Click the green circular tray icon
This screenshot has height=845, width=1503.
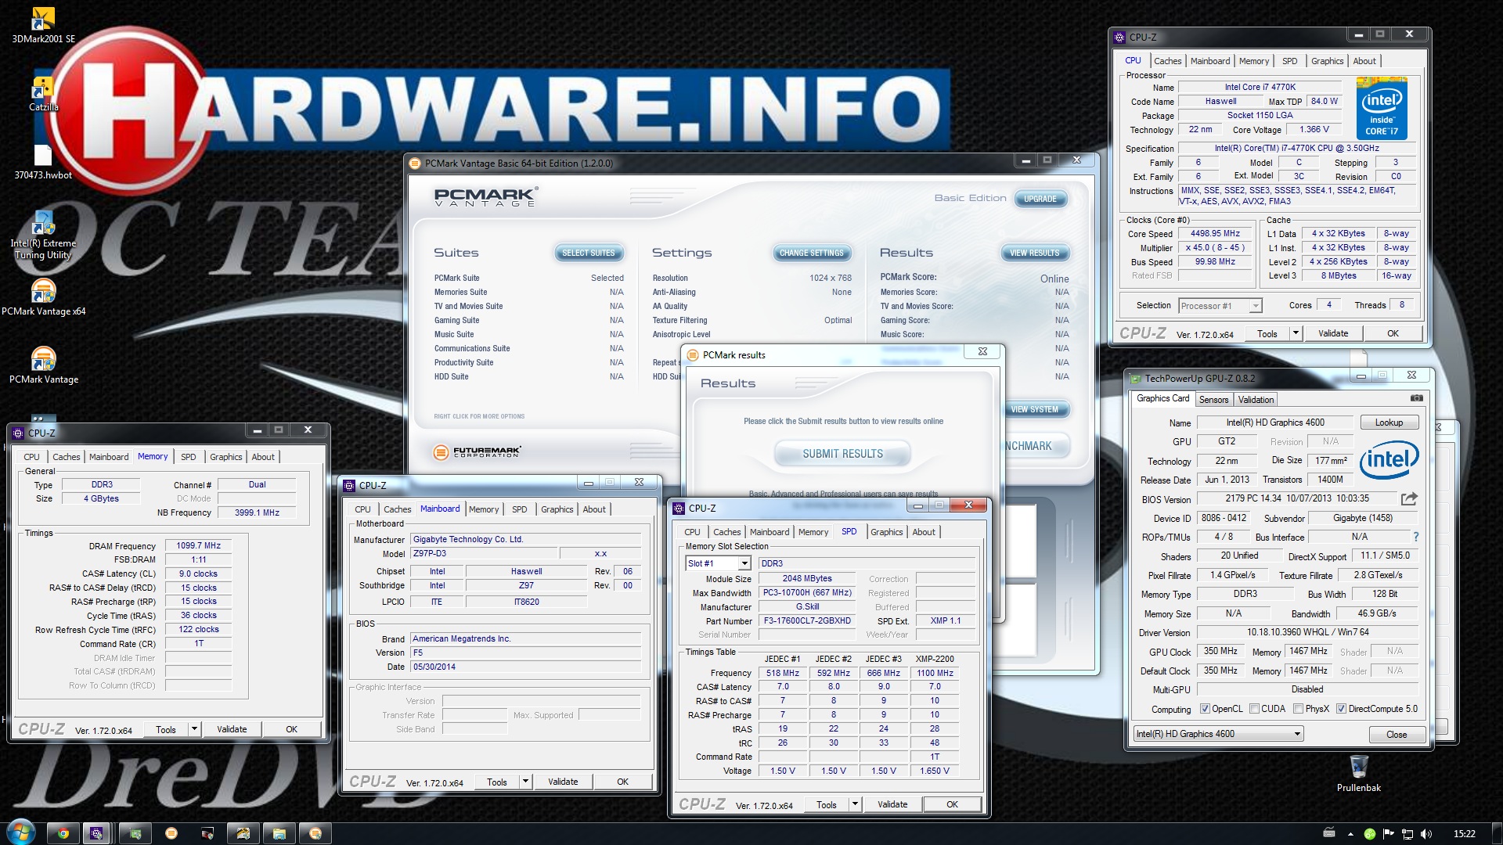coord(1370,834)
